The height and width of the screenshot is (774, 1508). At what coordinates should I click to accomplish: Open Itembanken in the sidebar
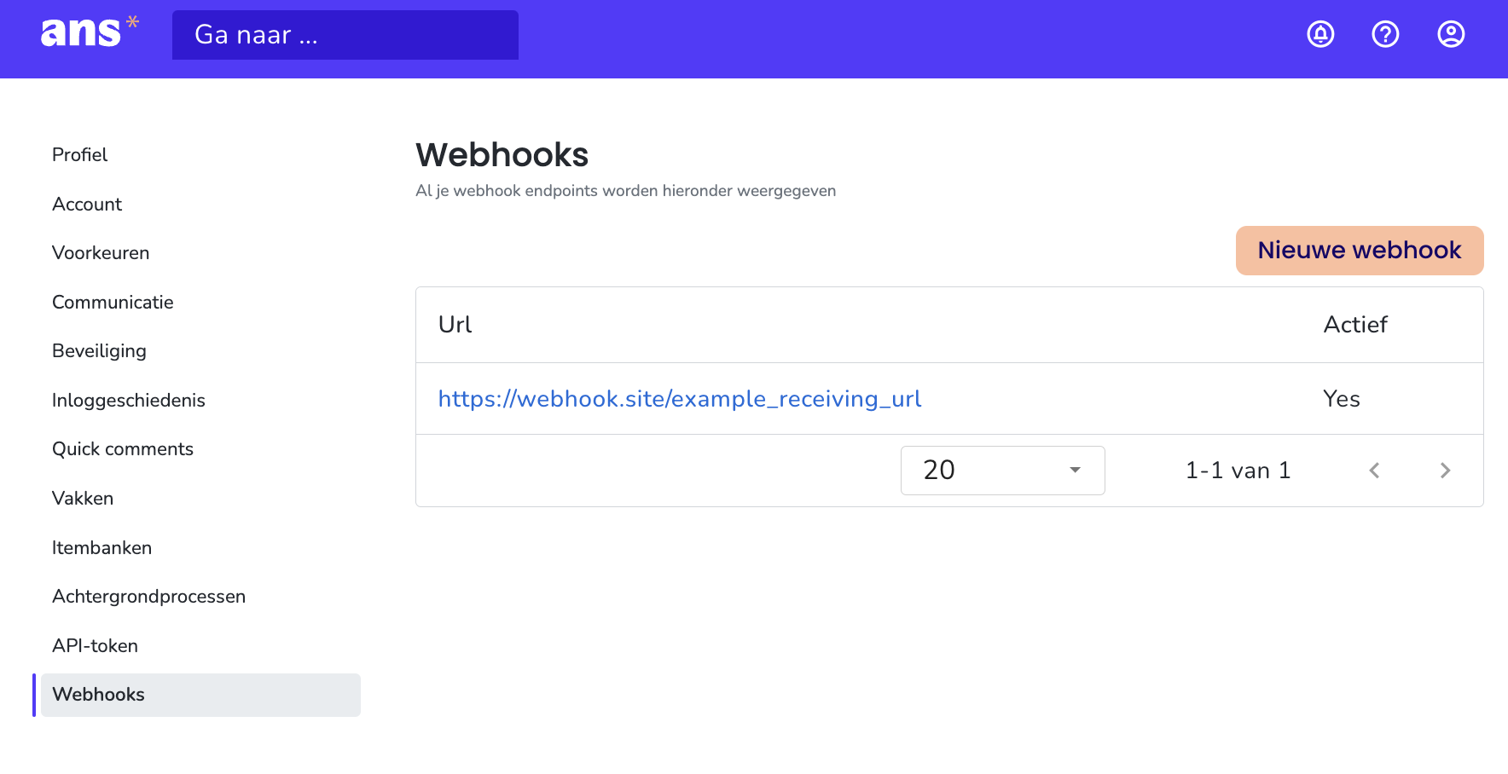click(101, 548)
